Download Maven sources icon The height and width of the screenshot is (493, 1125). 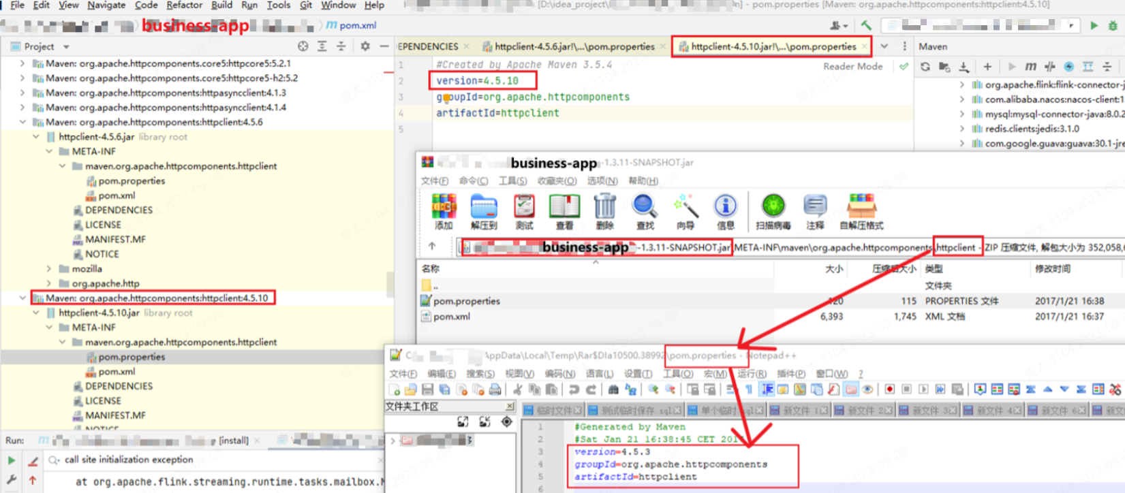964,67
